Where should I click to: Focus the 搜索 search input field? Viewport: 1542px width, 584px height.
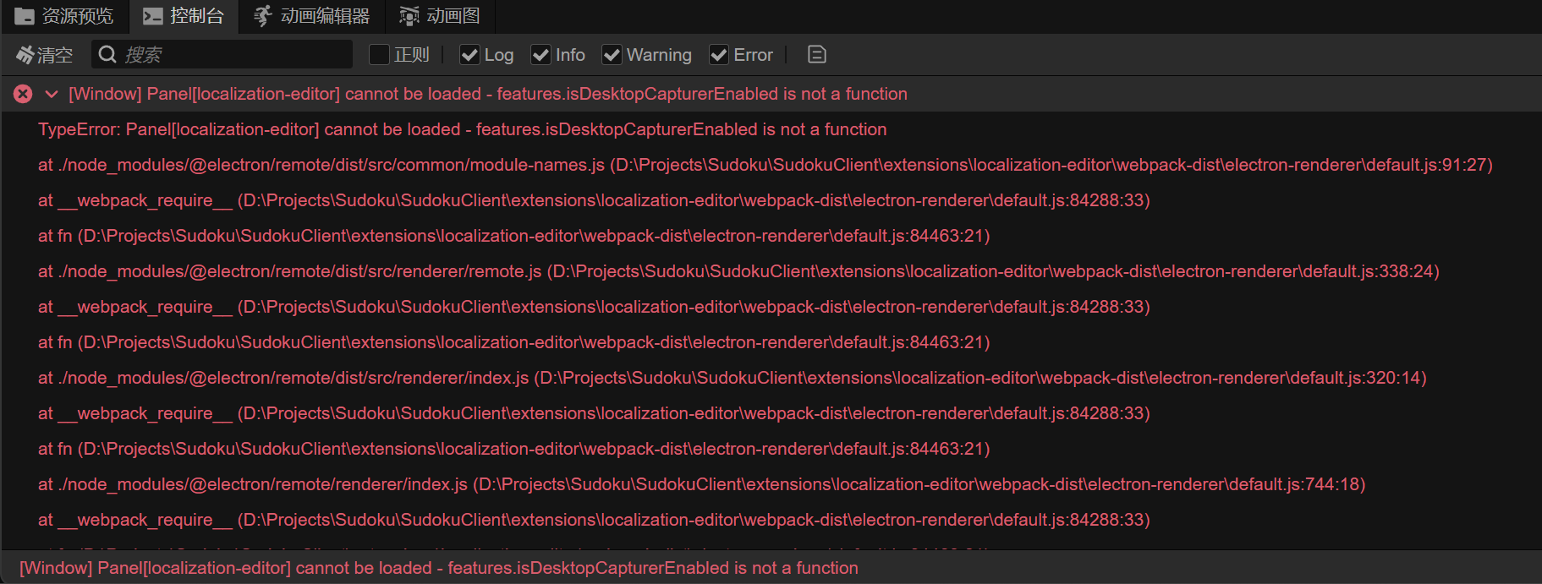[233, 55]
